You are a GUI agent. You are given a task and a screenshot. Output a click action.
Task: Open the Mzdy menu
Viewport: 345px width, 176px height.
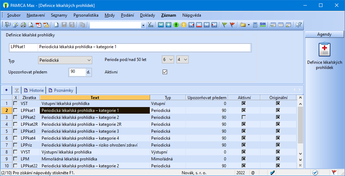(x=110, y=15)
